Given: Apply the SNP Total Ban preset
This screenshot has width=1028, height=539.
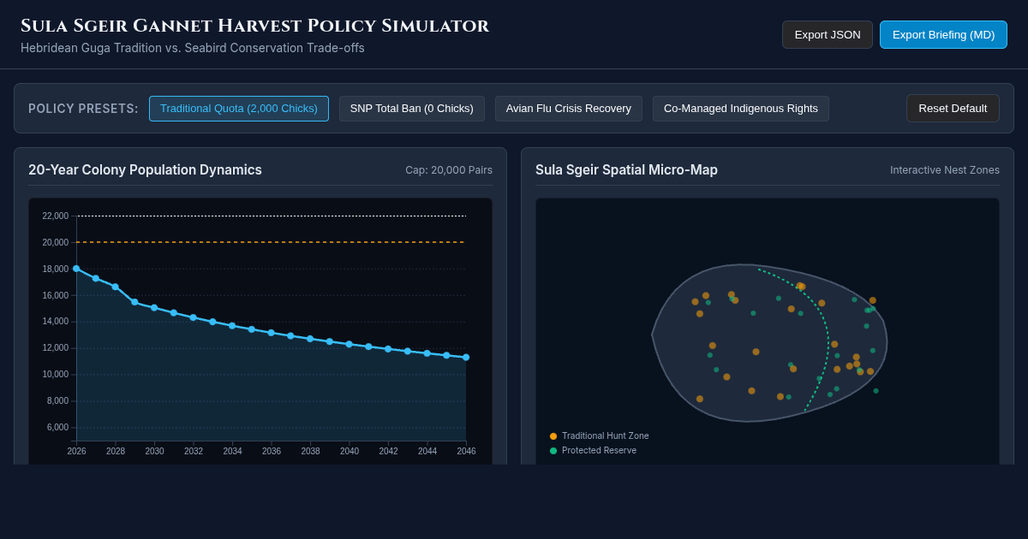Looking at the screenshot, I should pyautogui.click(x=411, y=109).
